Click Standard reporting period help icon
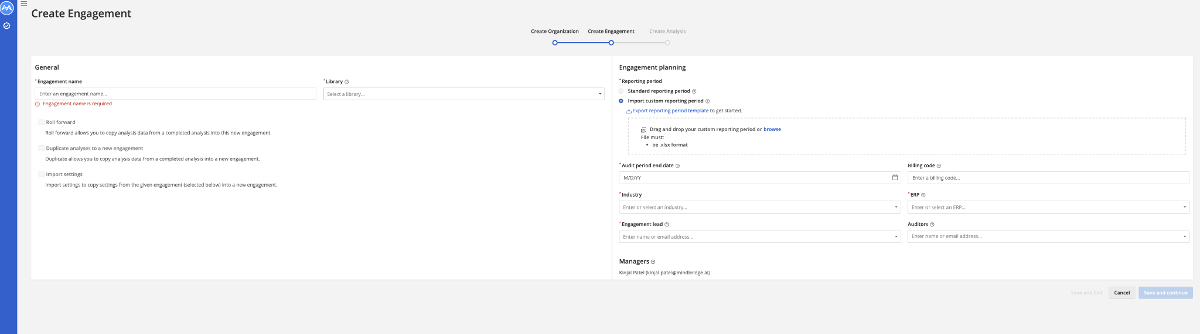The height and width of the screenshot is (334, 1200). [x=694, y=91]
